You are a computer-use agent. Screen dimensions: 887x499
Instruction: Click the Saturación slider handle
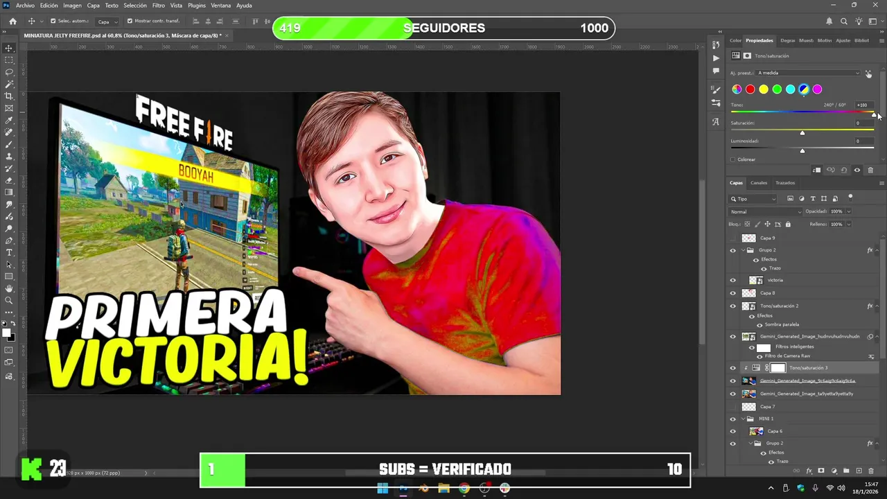[802, 132]
